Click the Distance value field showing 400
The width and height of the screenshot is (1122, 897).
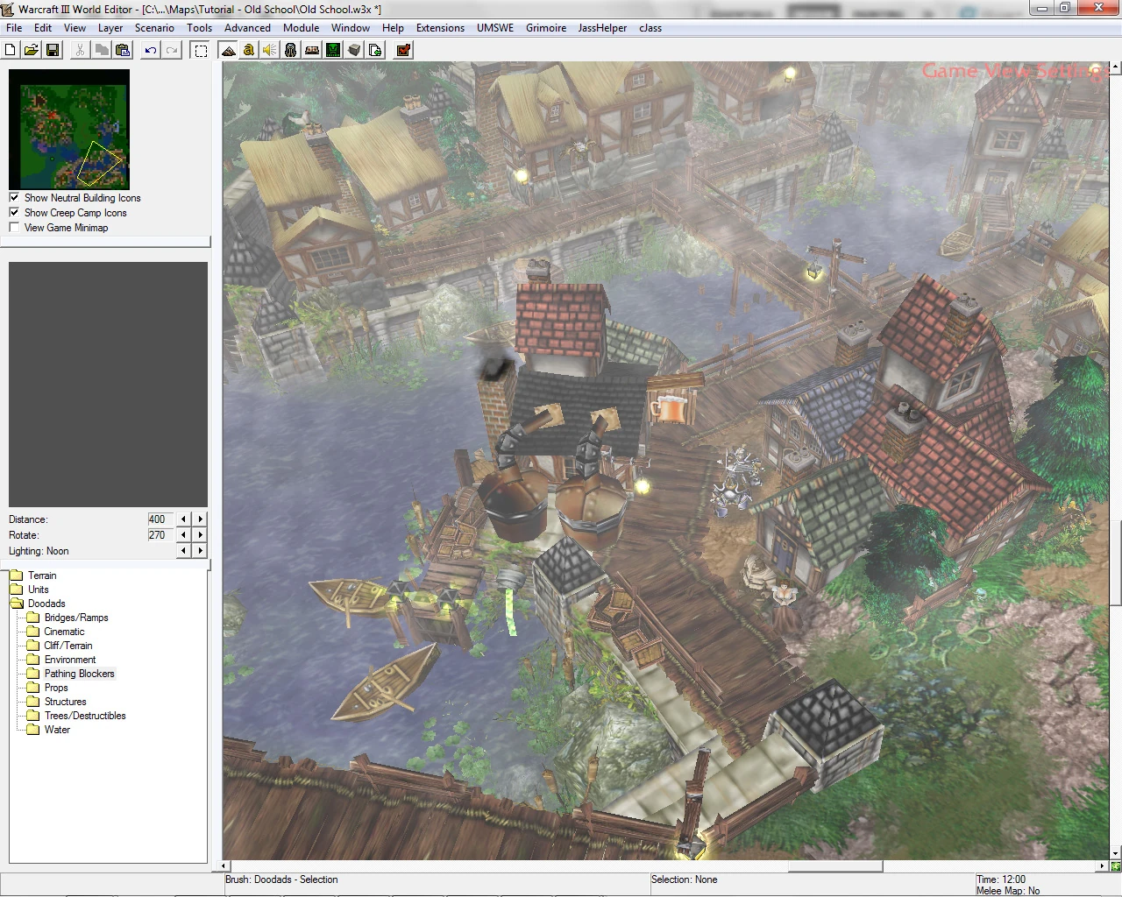pos(160,519)
